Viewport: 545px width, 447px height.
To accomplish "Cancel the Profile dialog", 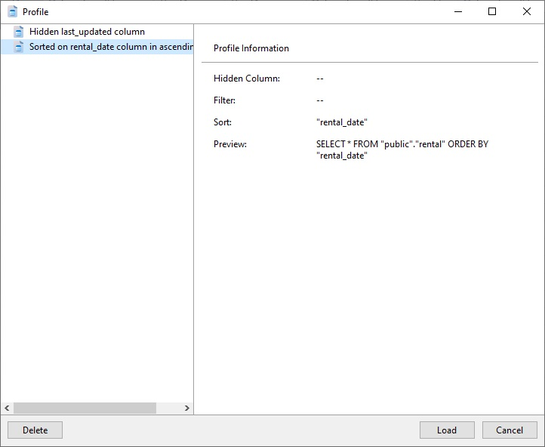I will (x=510, y=430).
